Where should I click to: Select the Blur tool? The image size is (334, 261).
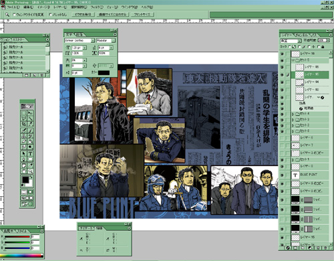point(24,147)
